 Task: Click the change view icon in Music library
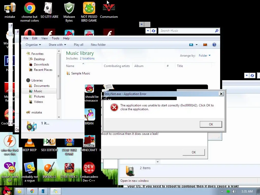(191, 45)
